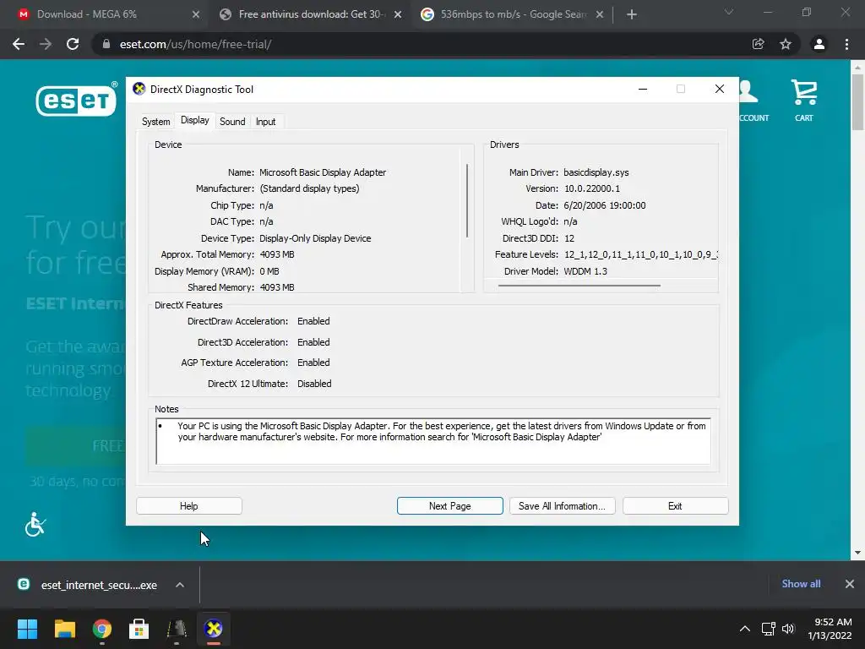Show hidden system tray icons
This screenshot has width=865, height=649.
click(745, 629)
